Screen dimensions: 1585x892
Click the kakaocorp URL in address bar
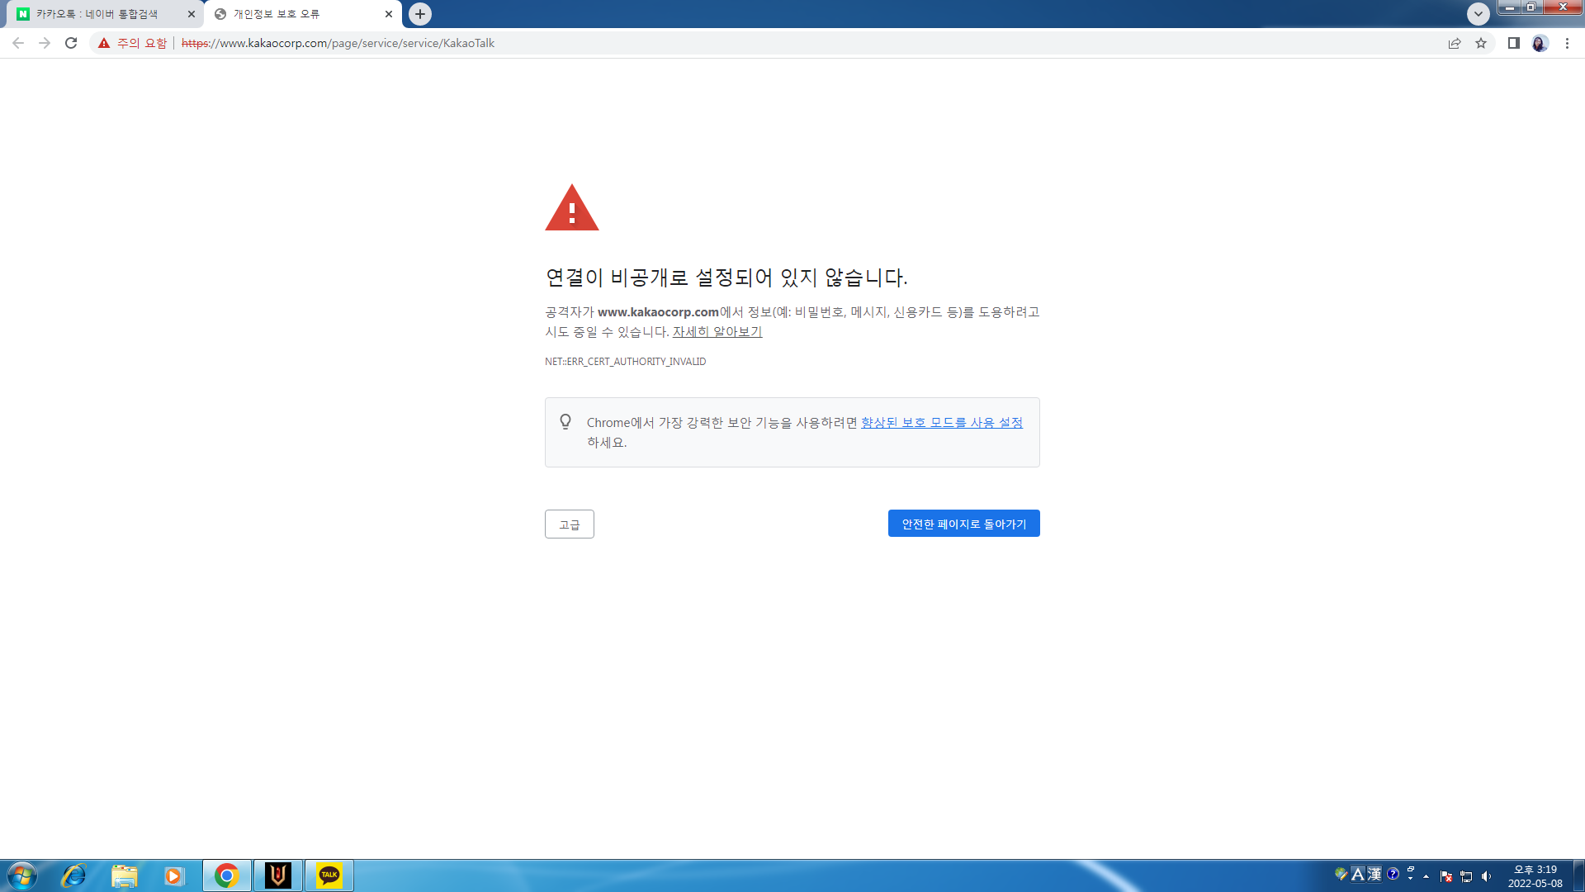click(338, 43)
